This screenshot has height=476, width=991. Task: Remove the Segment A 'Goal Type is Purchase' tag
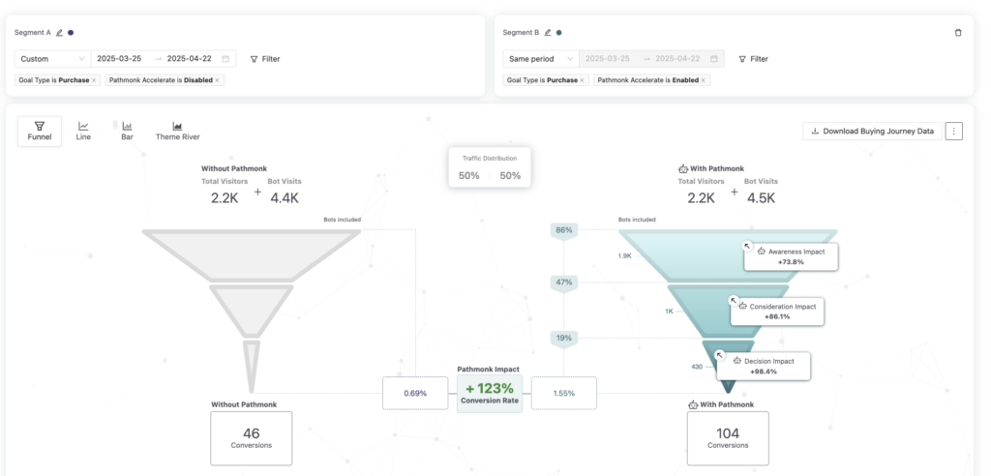94,80
